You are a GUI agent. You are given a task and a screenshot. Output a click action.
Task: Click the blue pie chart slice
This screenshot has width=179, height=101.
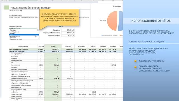coord(121,21)
